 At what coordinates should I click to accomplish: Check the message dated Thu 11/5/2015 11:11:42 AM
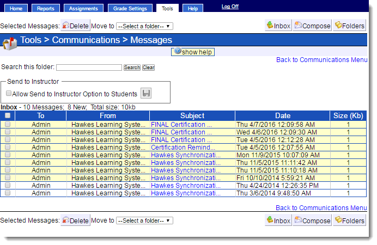point(8,162)
